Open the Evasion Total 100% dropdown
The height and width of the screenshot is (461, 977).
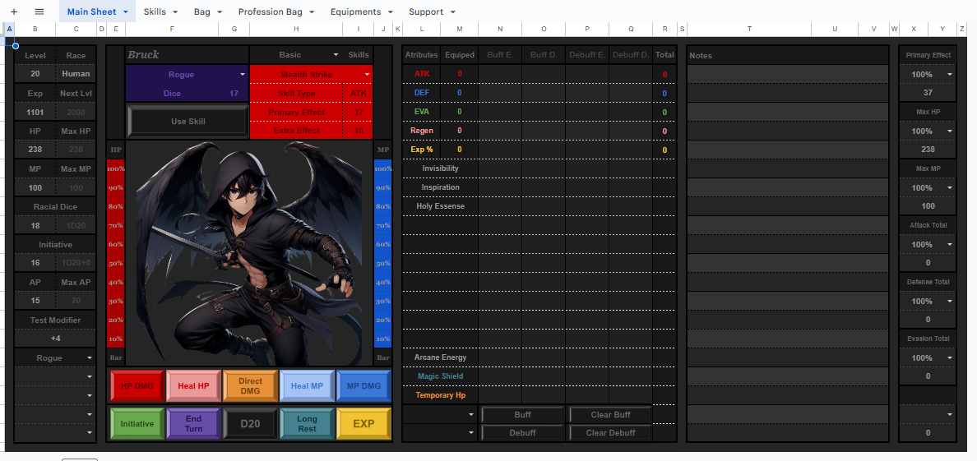point(950,358)
